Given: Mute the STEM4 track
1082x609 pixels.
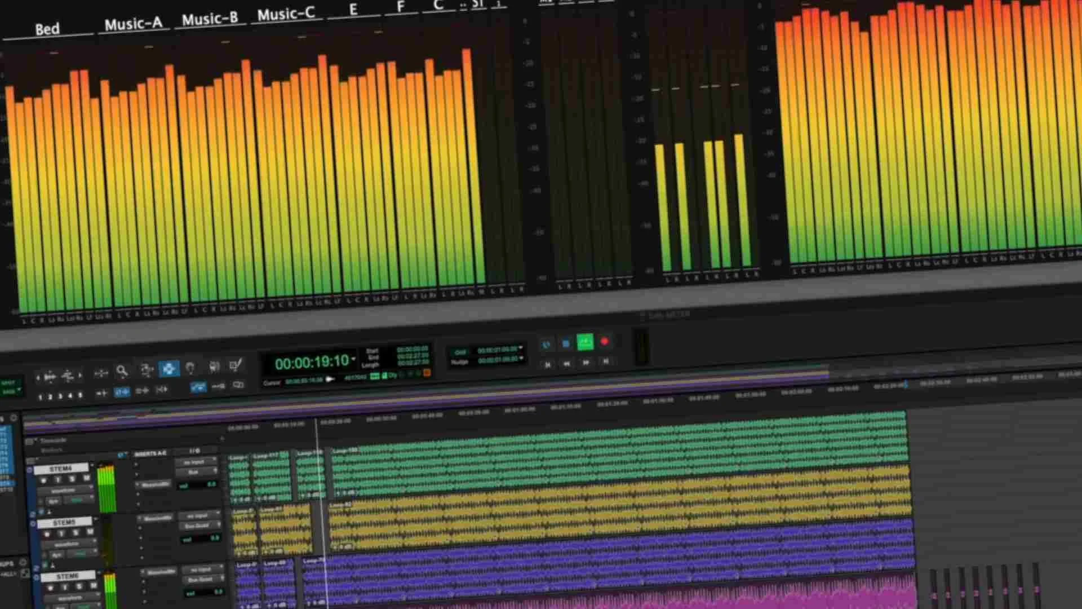Looking at the screenshot, I should 86,478.
